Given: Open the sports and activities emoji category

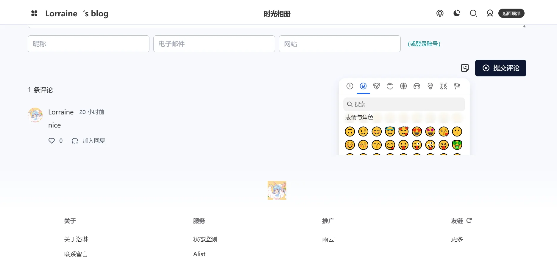Looking at the screenshot, I should (x=403, y=86).
